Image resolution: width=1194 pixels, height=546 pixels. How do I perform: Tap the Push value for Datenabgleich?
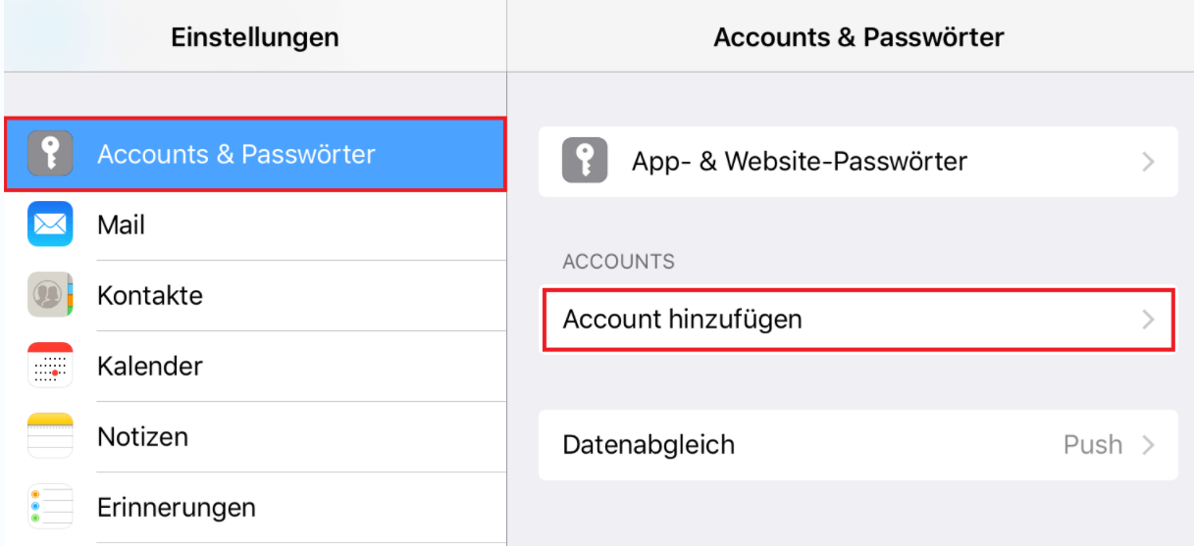pos(1092,445)
